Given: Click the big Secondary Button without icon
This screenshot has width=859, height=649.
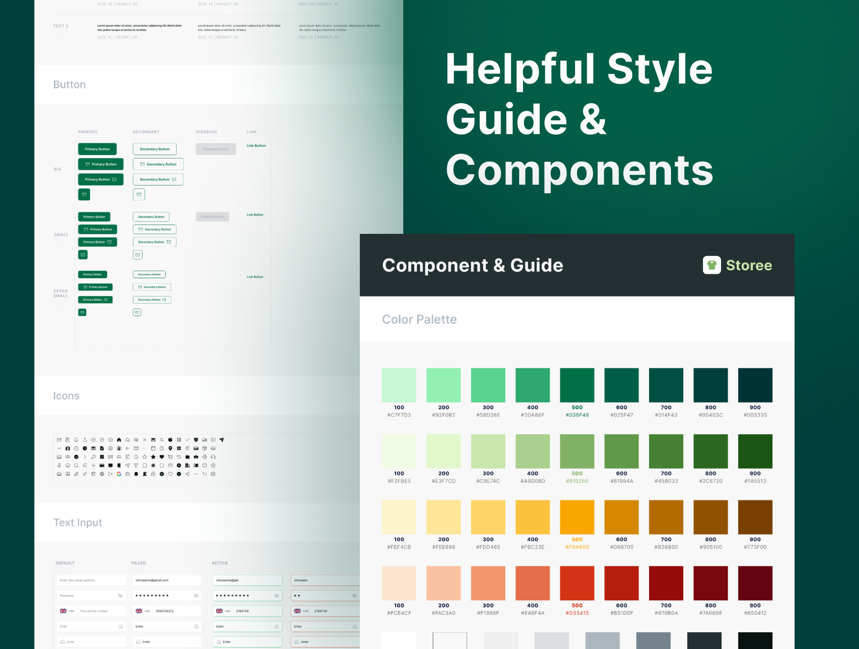Looking at the screenshot, I should pos(155,149).
